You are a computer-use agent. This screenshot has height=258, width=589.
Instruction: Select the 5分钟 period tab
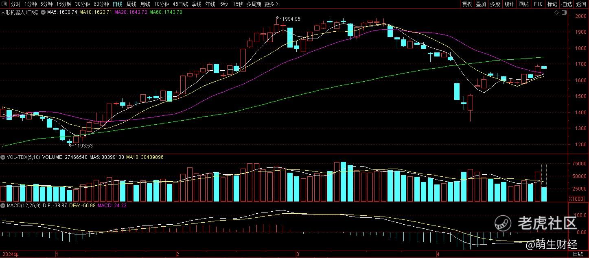pos(46,4)
